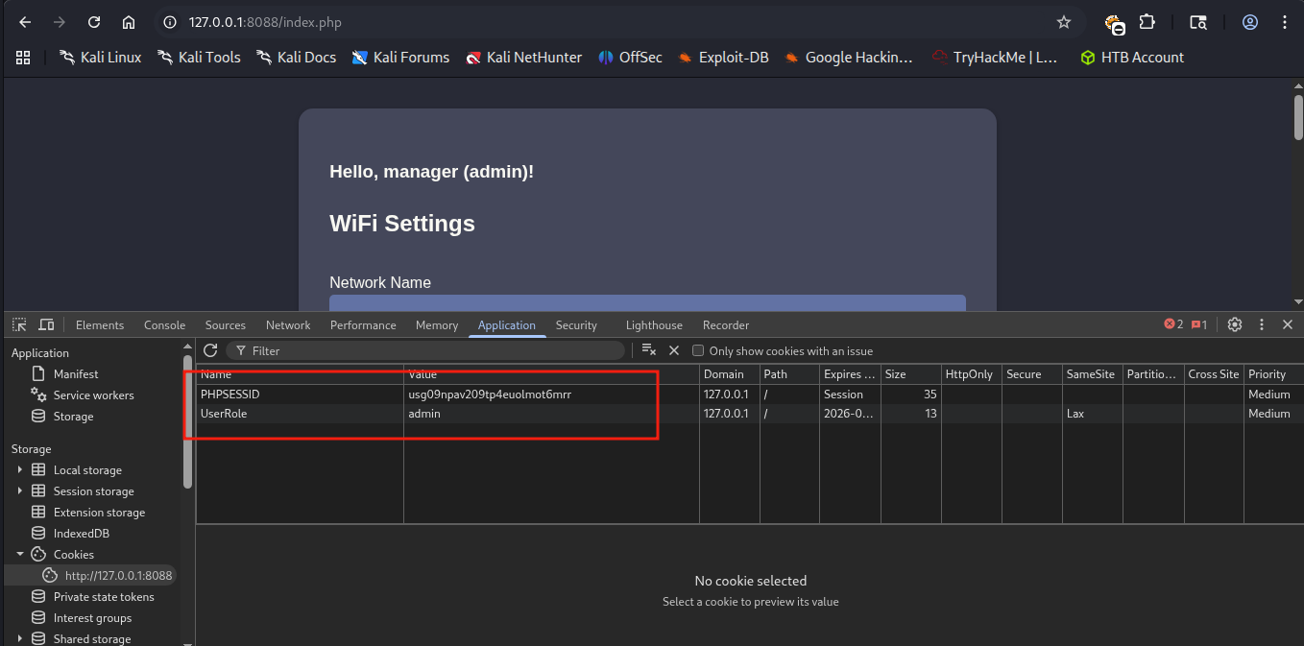Screen dimensions: 1304x646
Task: Open the Console tab
Action: click(164, 325)
